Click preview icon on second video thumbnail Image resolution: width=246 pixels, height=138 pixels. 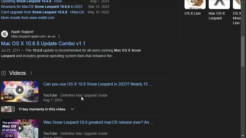pos(34,124)
